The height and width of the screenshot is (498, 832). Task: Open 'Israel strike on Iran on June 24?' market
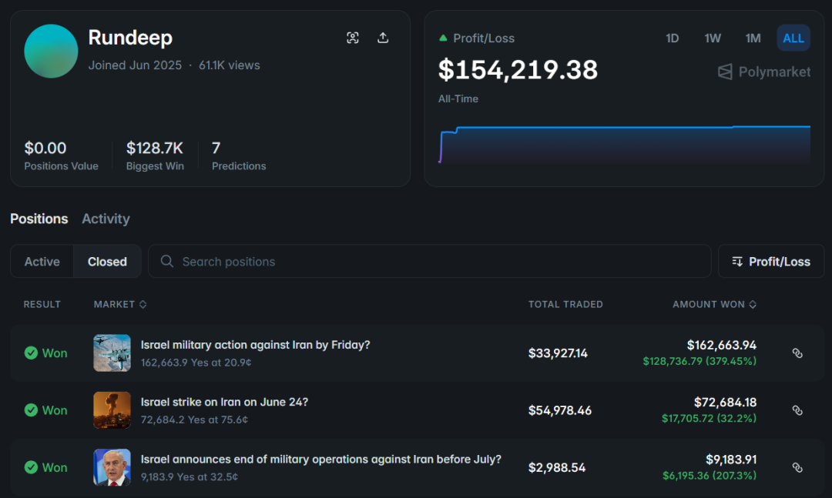tap(224, 402)
